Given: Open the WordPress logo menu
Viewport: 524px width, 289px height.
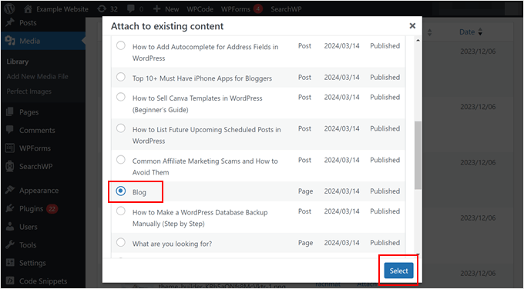Looking at the screenshot, I should (9, 9).
